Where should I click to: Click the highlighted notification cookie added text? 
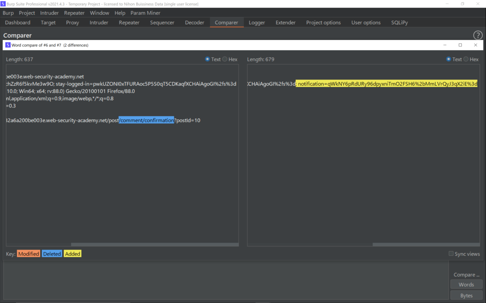[x=386, y=84]
